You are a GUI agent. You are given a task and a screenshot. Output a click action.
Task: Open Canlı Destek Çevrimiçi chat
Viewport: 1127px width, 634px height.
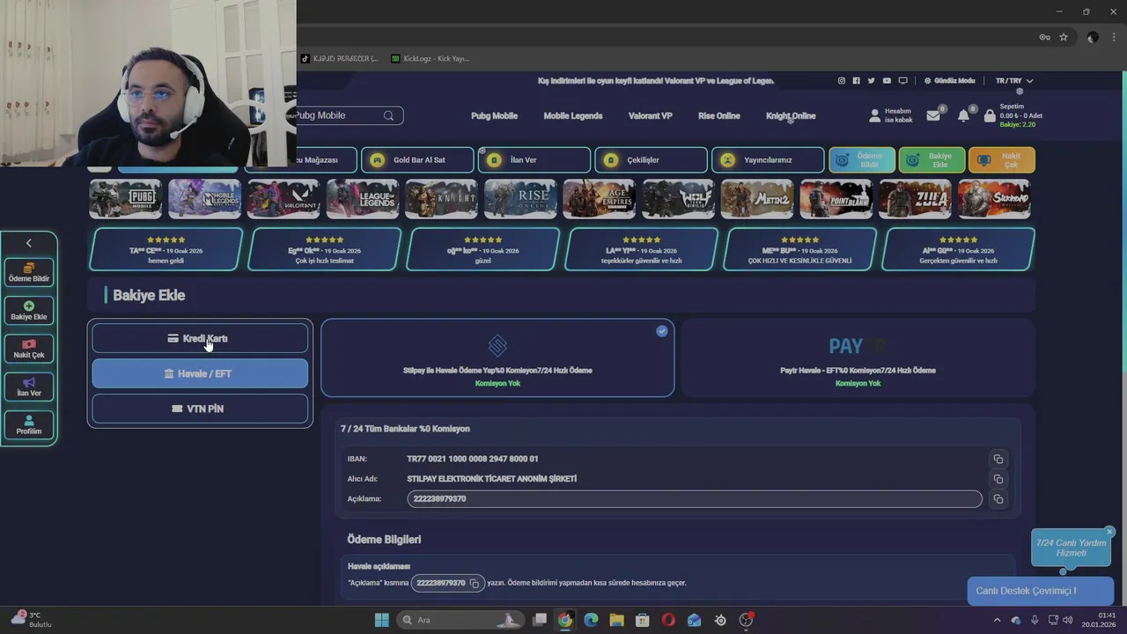[1040, 591]
